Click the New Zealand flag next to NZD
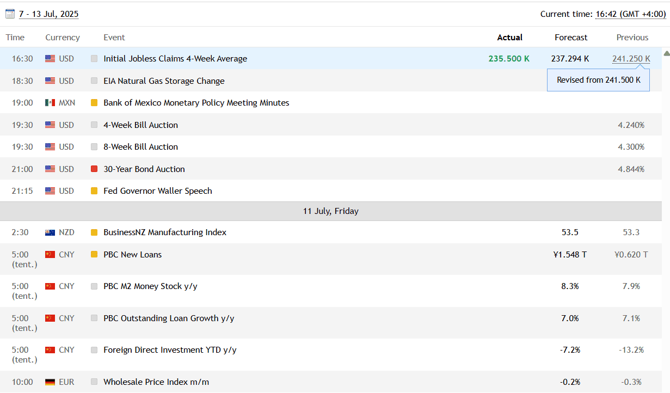 pyautogui.click(x=50, y=232)
